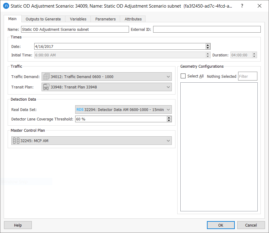
Task: Click the MCP traffic light icon
Action: click(16, 141)
